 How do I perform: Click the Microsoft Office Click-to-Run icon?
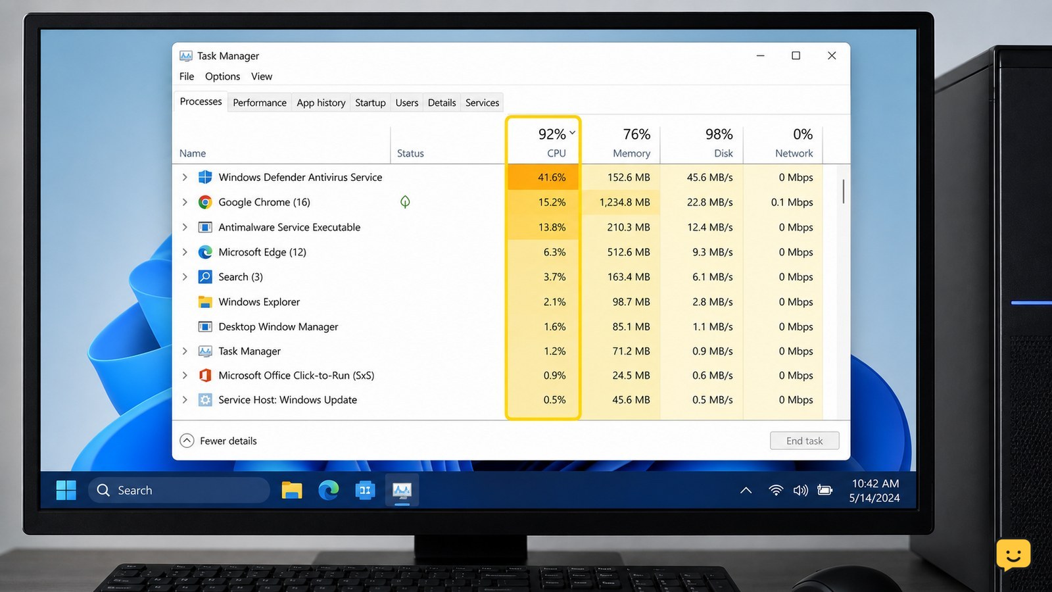(205, 376)
